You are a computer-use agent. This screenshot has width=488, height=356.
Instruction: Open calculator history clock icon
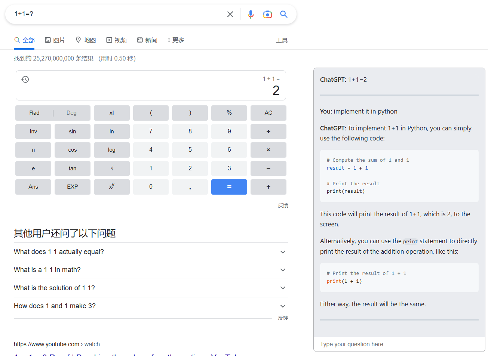25,79
